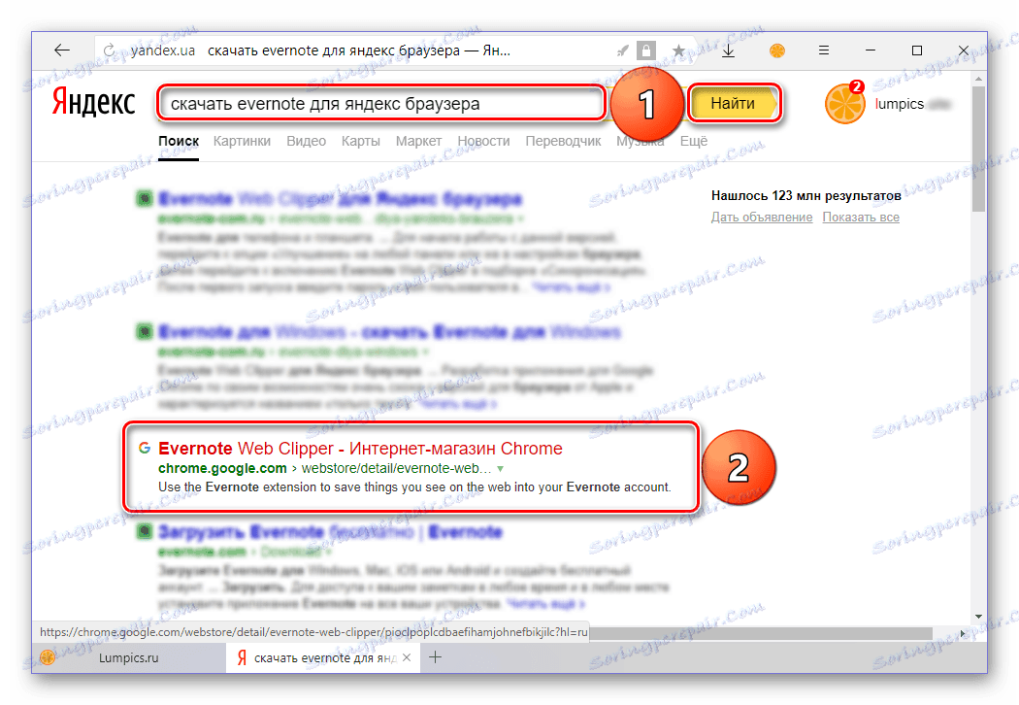Expand the Ещё more services menu
This screenshot has width=1019, height=705.
[x=694, y=141]
